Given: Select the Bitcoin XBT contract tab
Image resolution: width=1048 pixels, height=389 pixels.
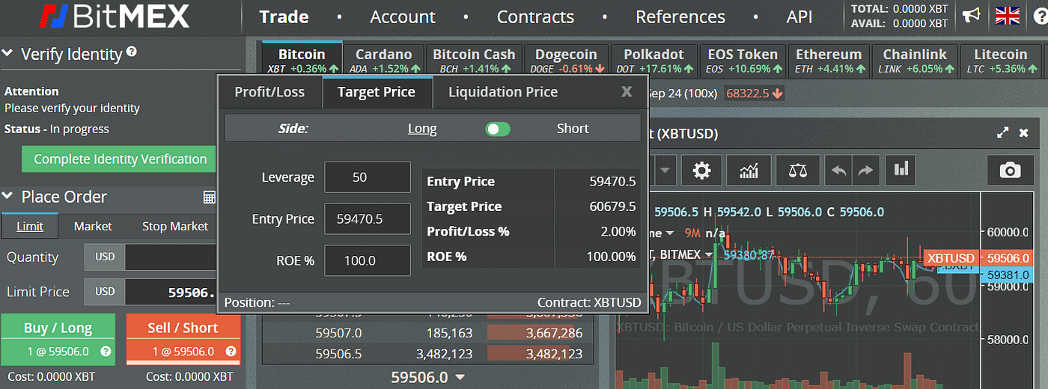Looking at the screenshot, I should pyautogui.click(x=302, y=60).
